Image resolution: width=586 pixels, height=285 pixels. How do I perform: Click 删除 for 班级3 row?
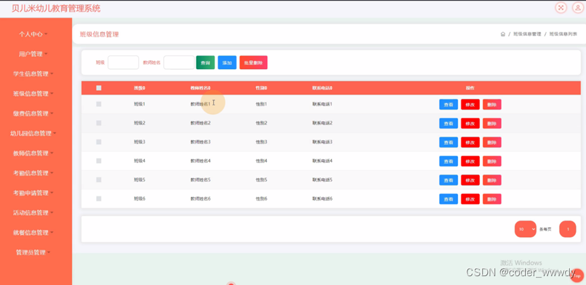pos(492,142)
